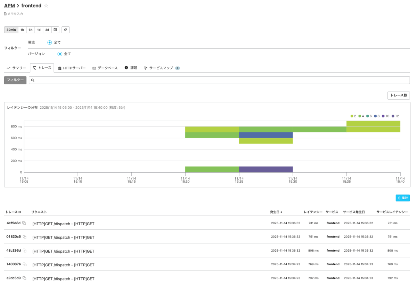The image size is (417, 284).
Task: Open the gray フィルター button options
Action: tap(15, 80)
